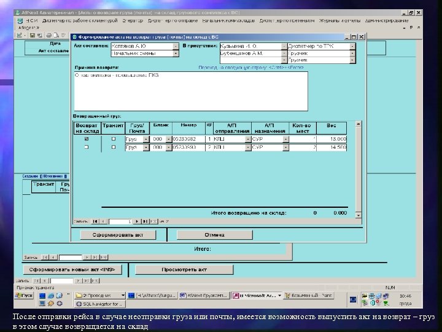
Task: Click the ASNext application icon left of НСИ menu
Action: (x=20, y=21)
